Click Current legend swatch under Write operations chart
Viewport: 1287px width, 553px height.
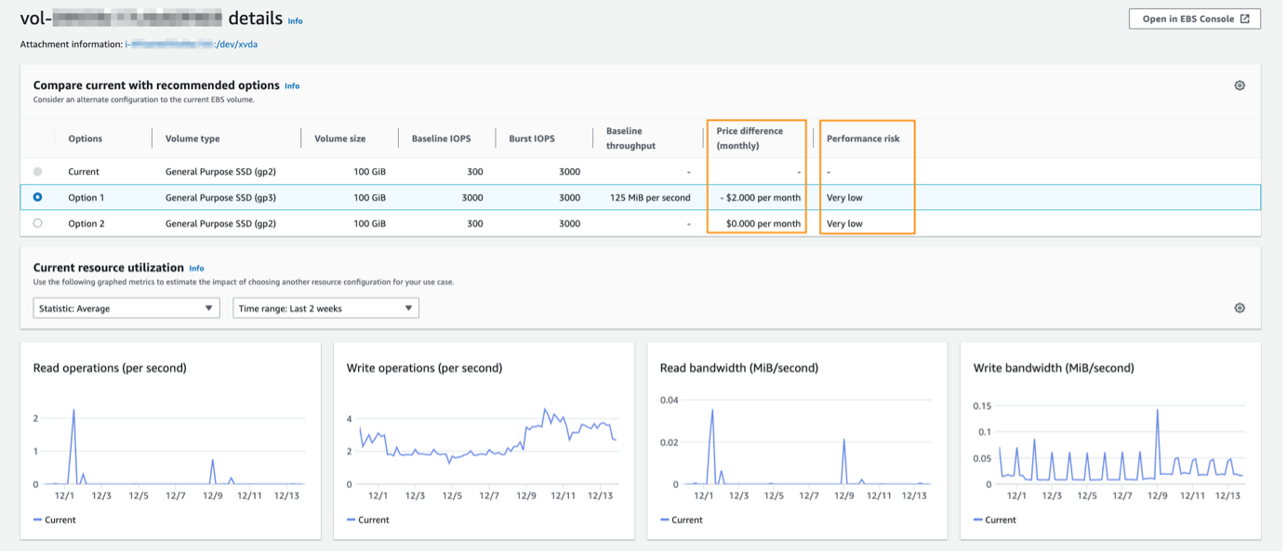tap(352, 520)
